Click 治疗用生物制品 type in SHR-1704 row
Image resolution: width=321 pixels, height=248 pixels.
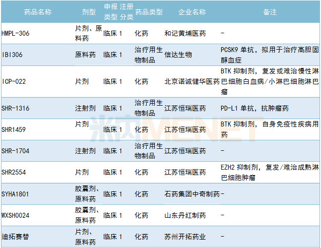coord(149,151)
